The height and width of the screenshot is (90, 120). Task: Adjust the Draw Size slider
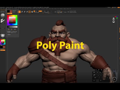click(x=60, y=12)
